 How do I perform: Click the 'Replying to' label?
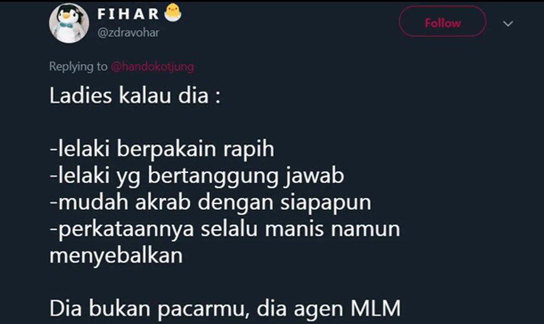pos(78,67)
